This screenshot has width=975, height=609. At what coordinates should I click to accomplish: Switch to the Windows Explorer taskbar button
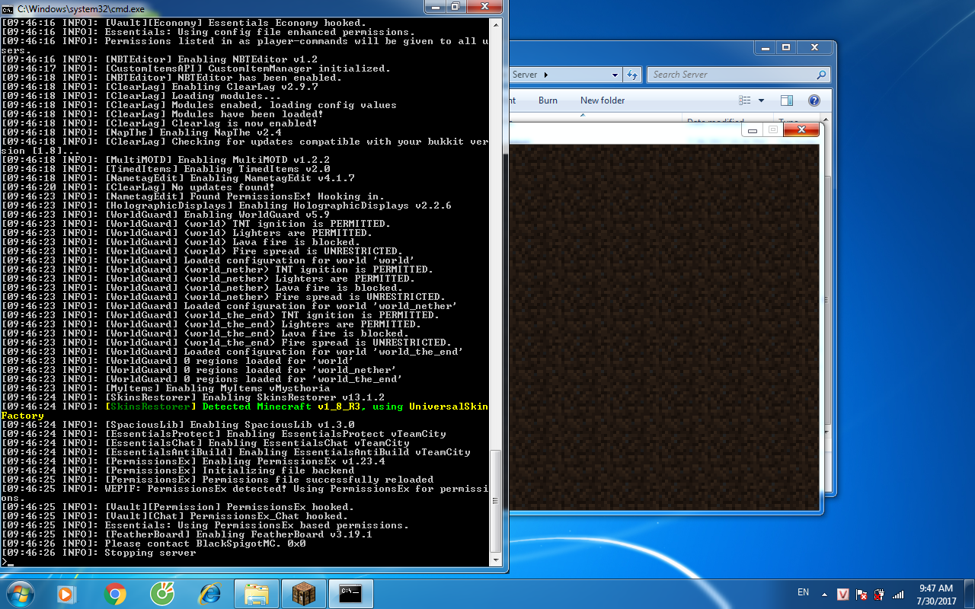257,593
